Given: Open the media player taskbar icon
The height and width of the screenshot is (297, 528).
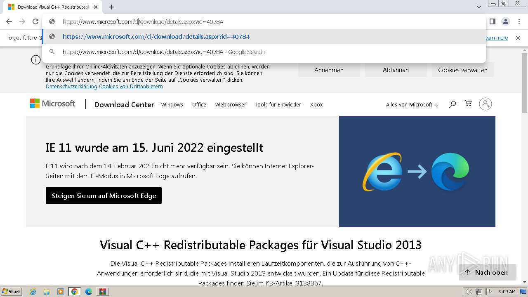Looking at the screenshot, I should click(61, 292).
